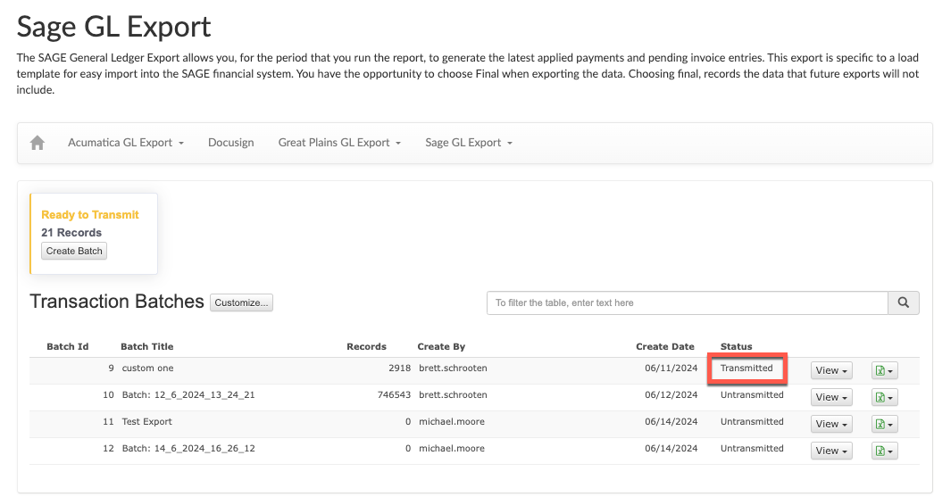The height and width of the screenshot is (497, 934).
Task: Click the Untransmitted status of Test Export
Action: (752, 422)
